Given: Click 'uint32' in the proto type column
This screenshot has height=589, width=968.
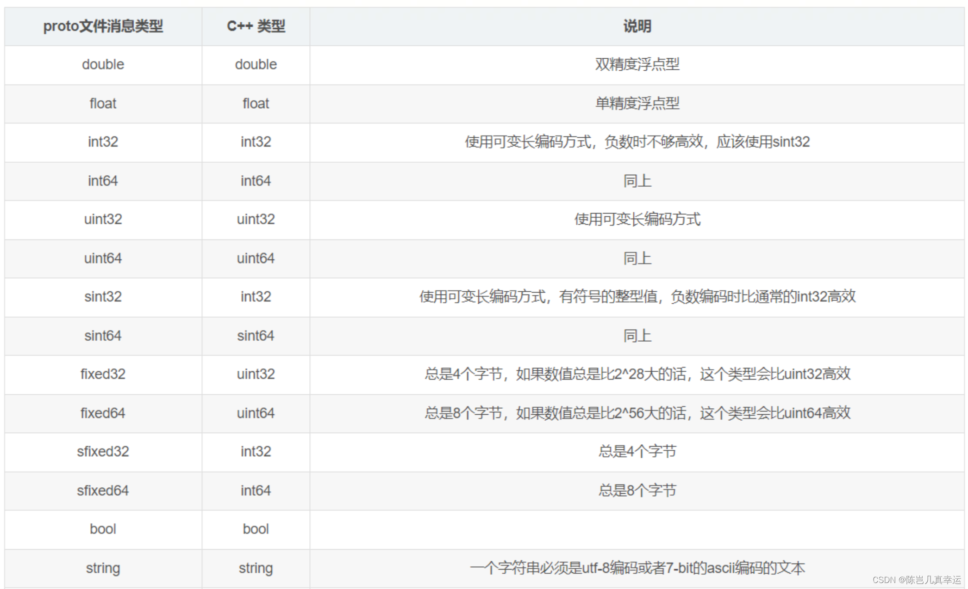Looking at the screenshot, I should (x=103, y=219).
